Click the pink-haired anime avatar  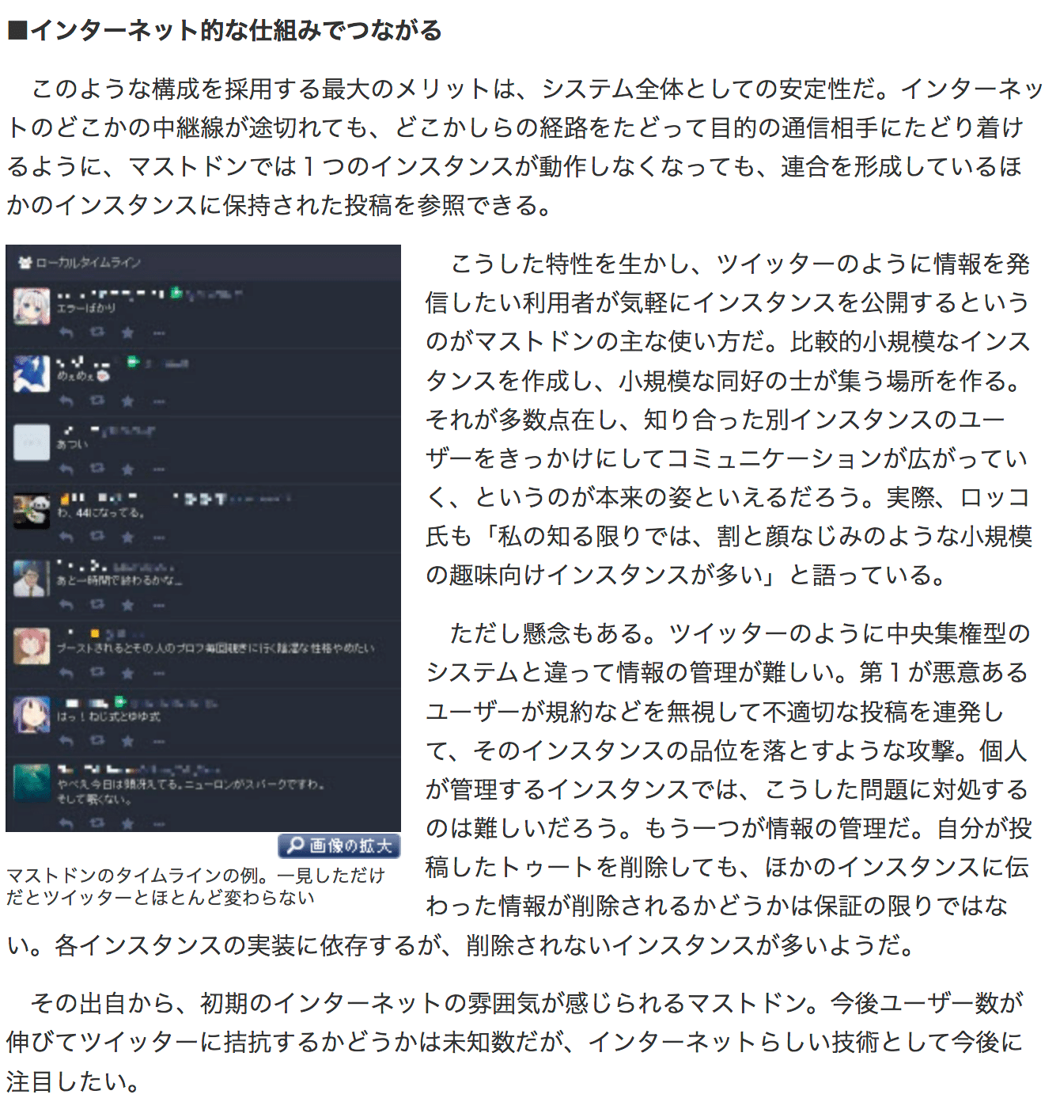click(32, 647)
